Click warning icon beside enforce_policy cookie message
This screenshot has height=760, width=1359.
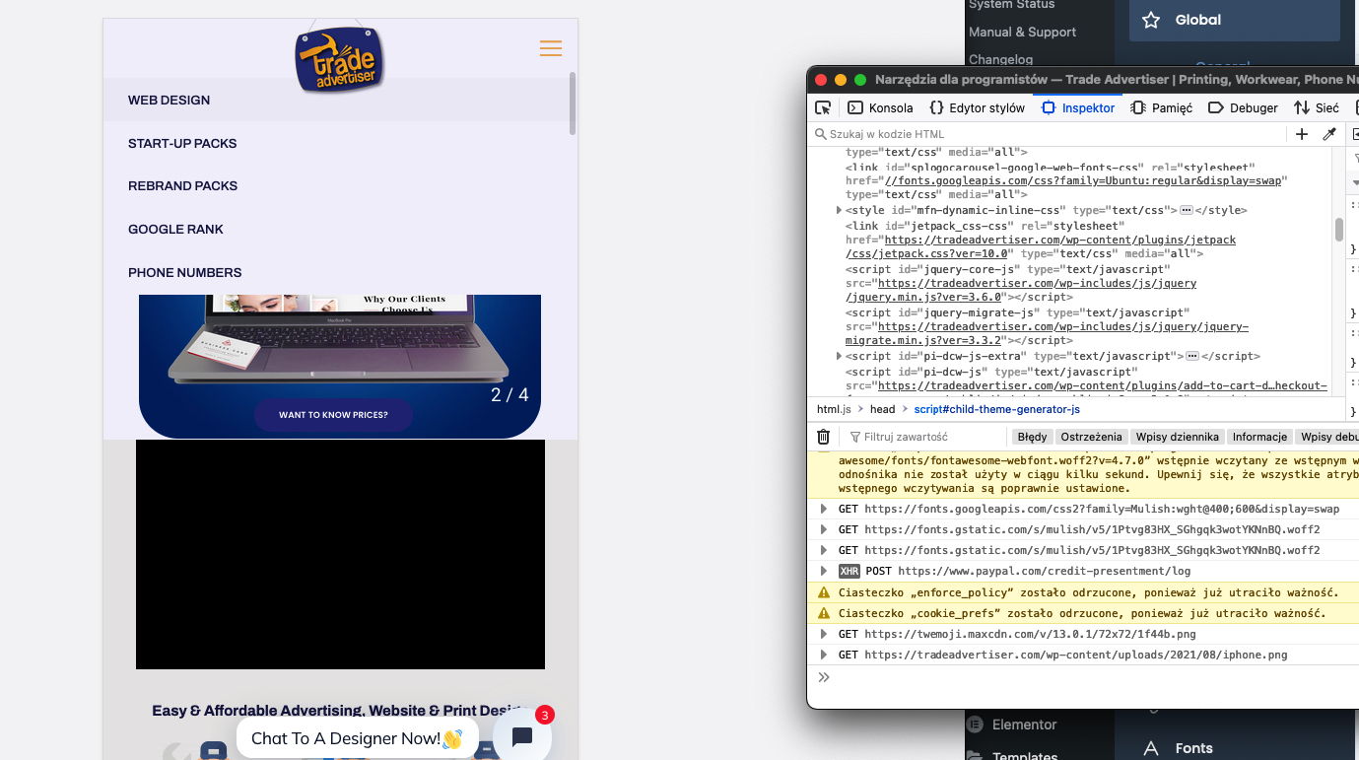coord(824,592)
